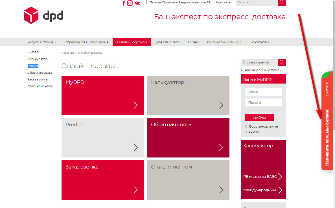The height and width of the screenshot is (208, 335).
Task: Focus the Отслеживание tracking field
Action: (x=259, y=62)
